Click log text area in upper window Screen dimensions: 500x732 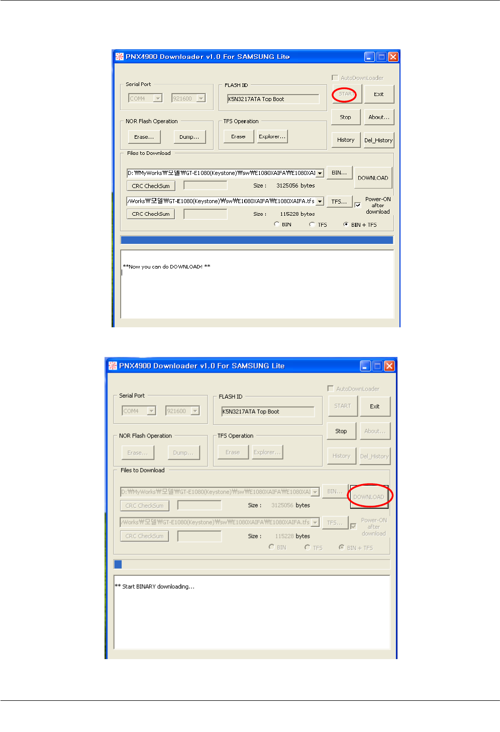[257, 284]
